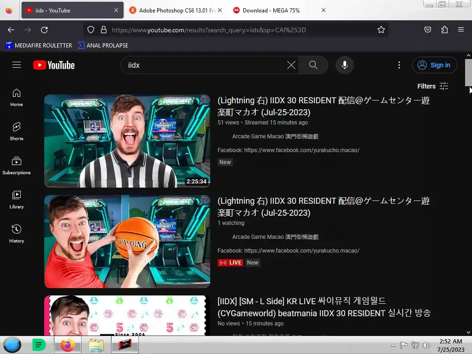Bookmark this page with the star icon
472x354 pixels.
coord(381,30)
